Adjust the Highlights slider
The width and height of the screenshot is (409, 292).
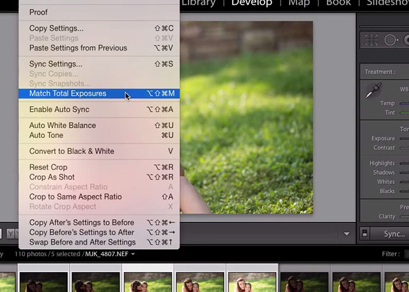tap(404, 164)
